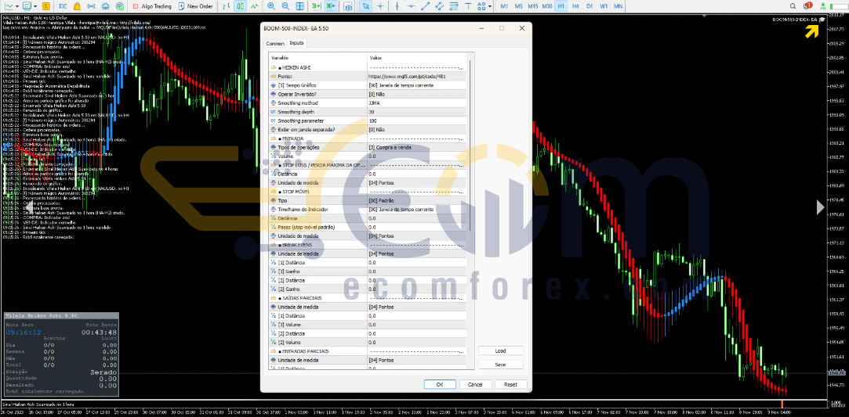This screenshot has width=849, height=417.
Task: Edit the Smoothing depth value 30
Action: point(416,112)
